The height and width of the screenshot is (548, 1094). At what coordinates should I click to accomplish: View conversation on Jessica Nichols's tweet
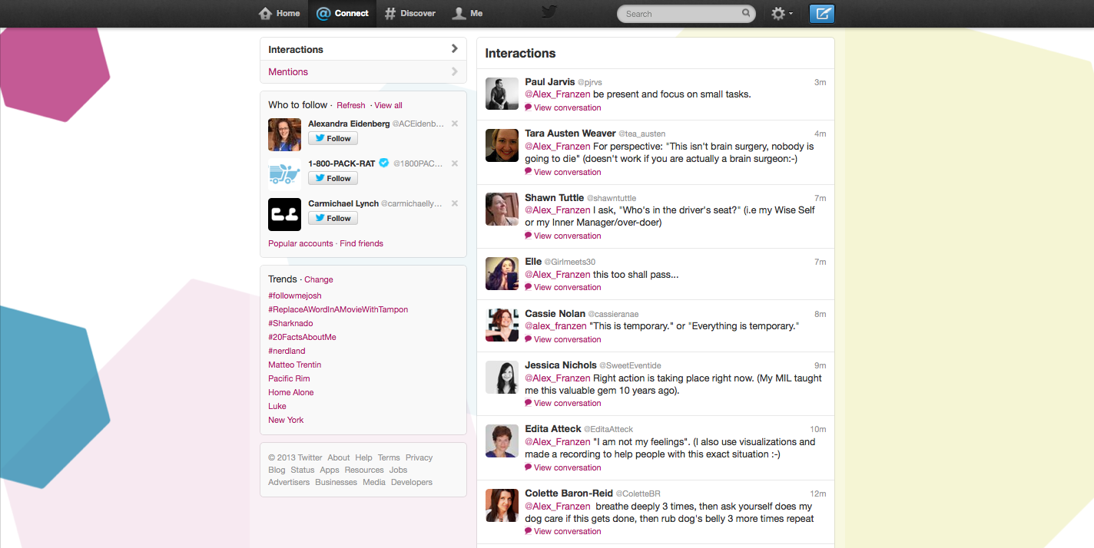563,403
